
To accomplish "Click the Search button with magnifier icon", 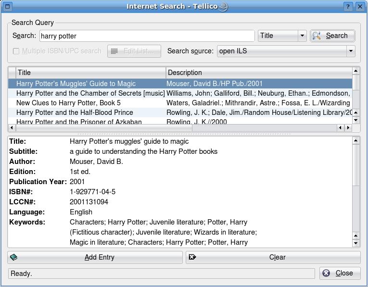I will pyautogui.click(x=332, y=36).
